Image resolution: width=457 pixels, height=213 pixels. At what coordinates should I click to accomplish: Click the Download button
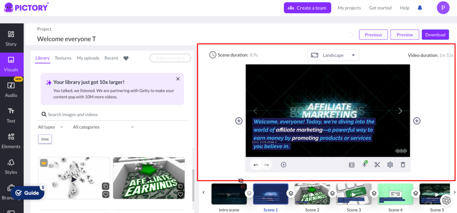point(435,35)
